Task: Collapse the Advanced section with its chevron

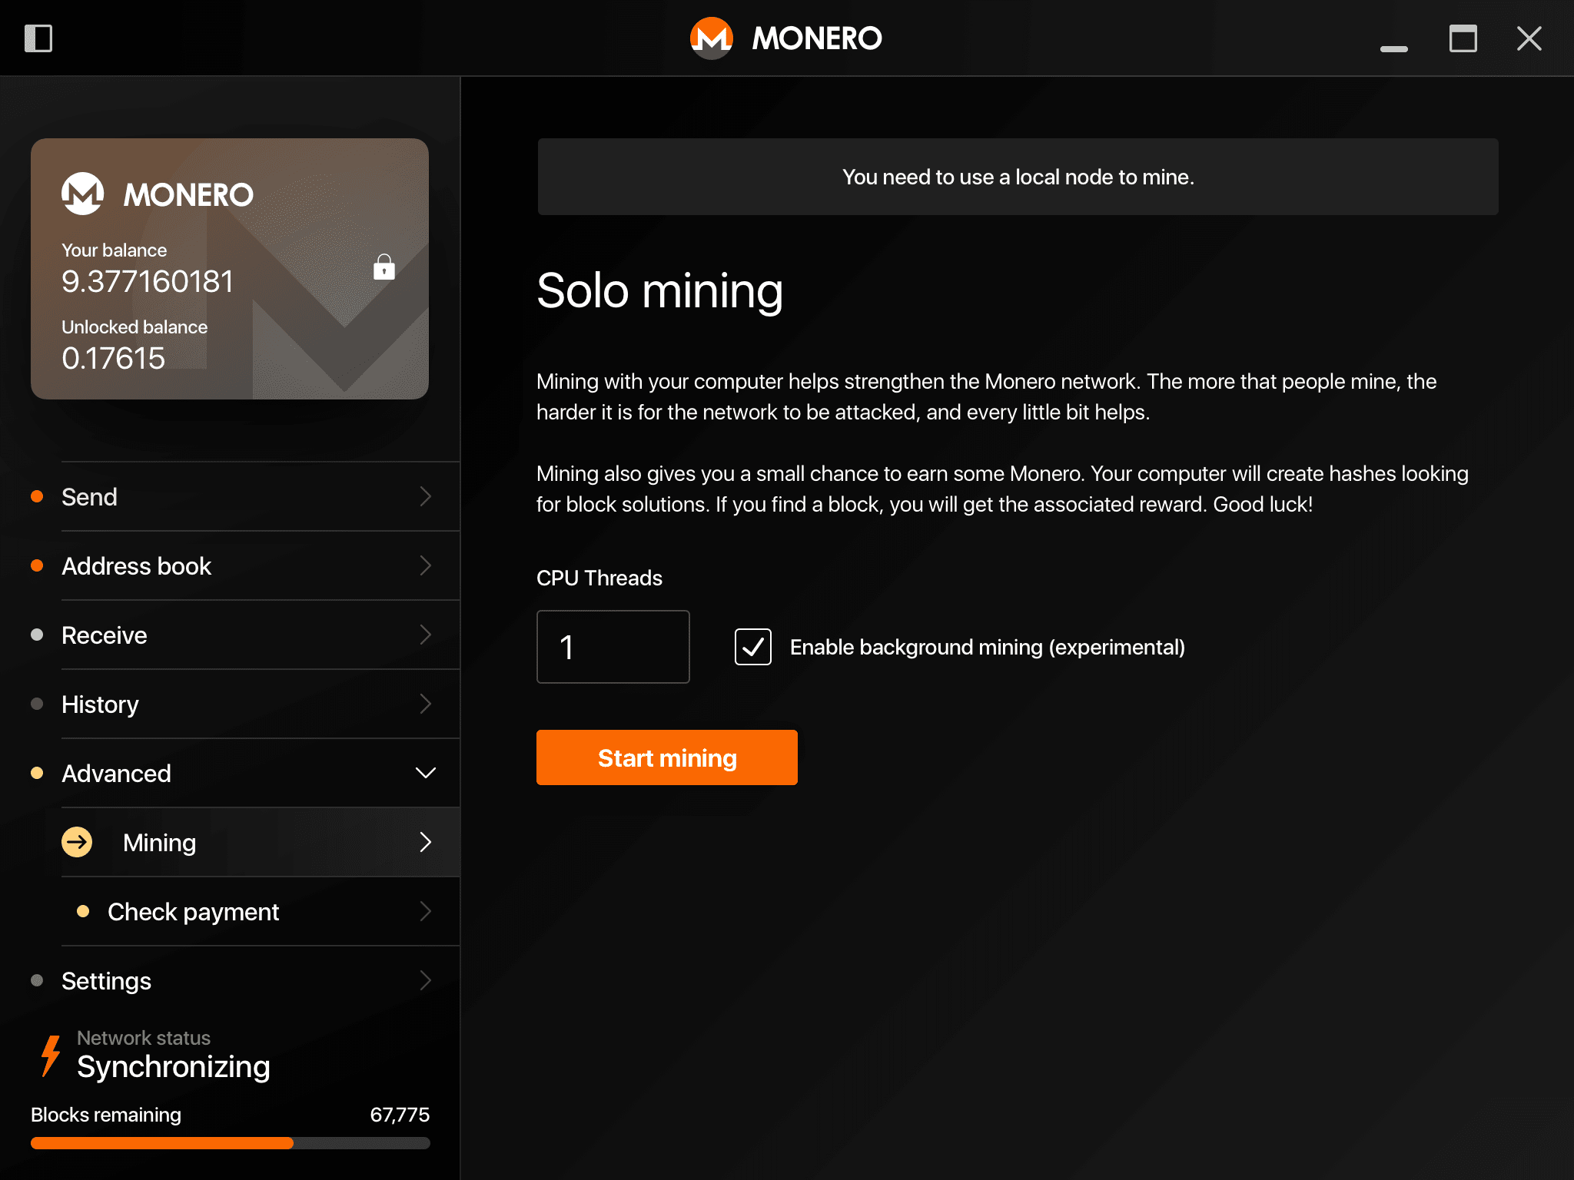Action: click(x=425, y=773)
